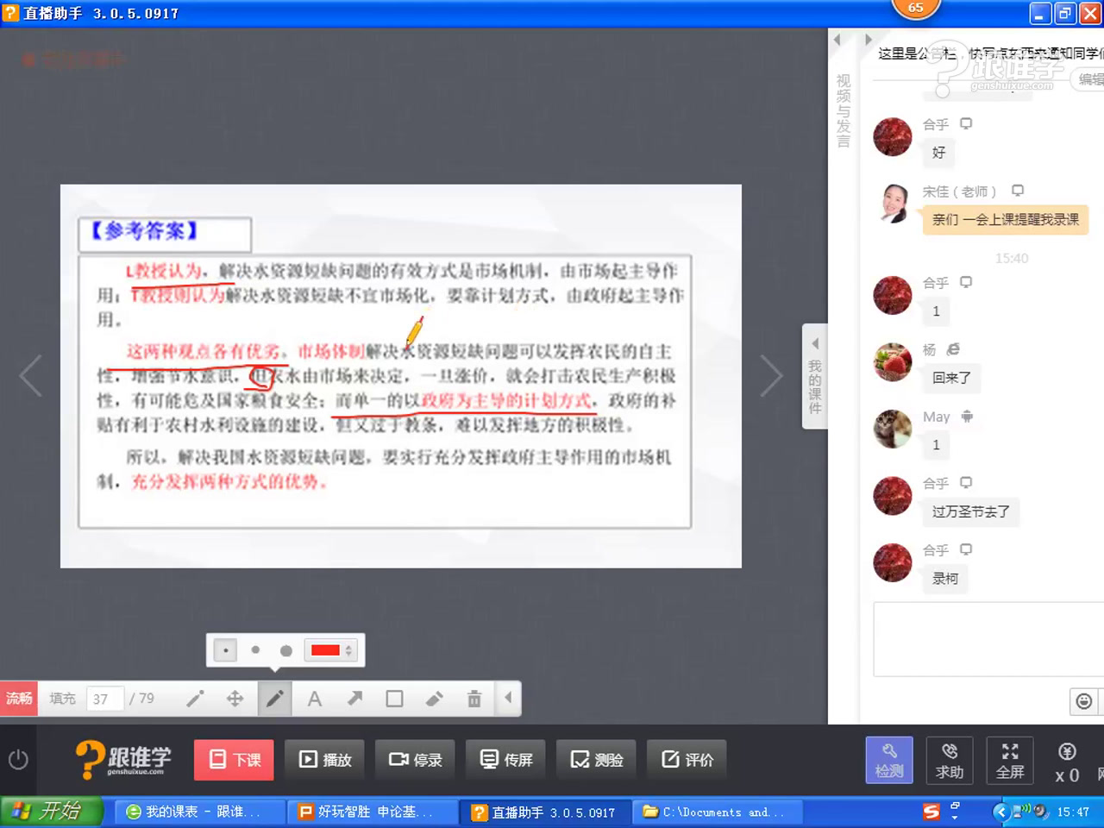Click the 传屏 screen share button
The width and height of the screenshot is (1104, 828).
point(505,760)
